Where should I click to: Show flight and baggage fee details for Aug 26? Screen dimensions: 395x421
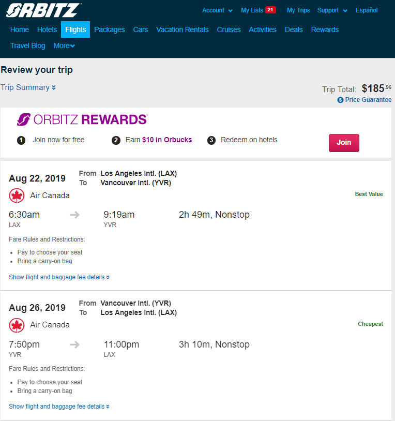point(59,407)
